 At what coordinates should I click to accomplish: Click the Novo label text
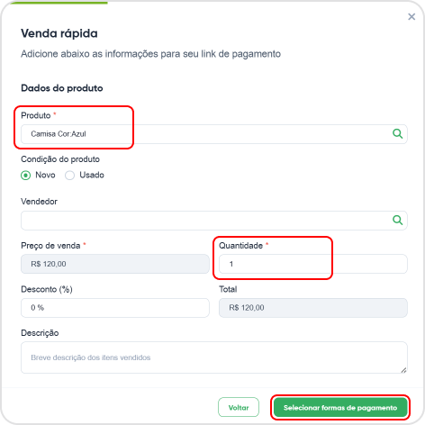coord(45,175)
